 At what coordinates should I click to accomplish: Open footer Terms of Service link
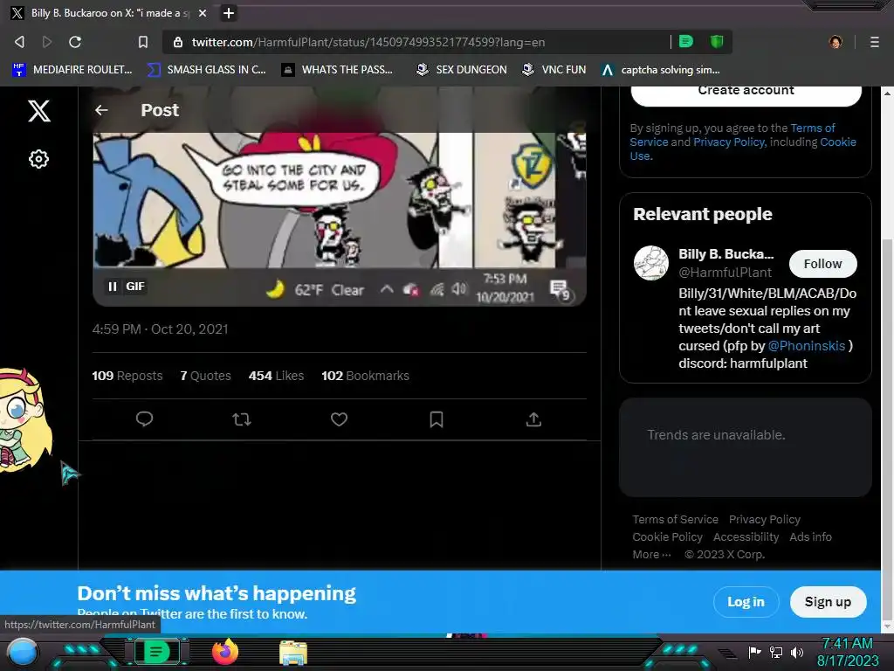[x=675, y=520]
